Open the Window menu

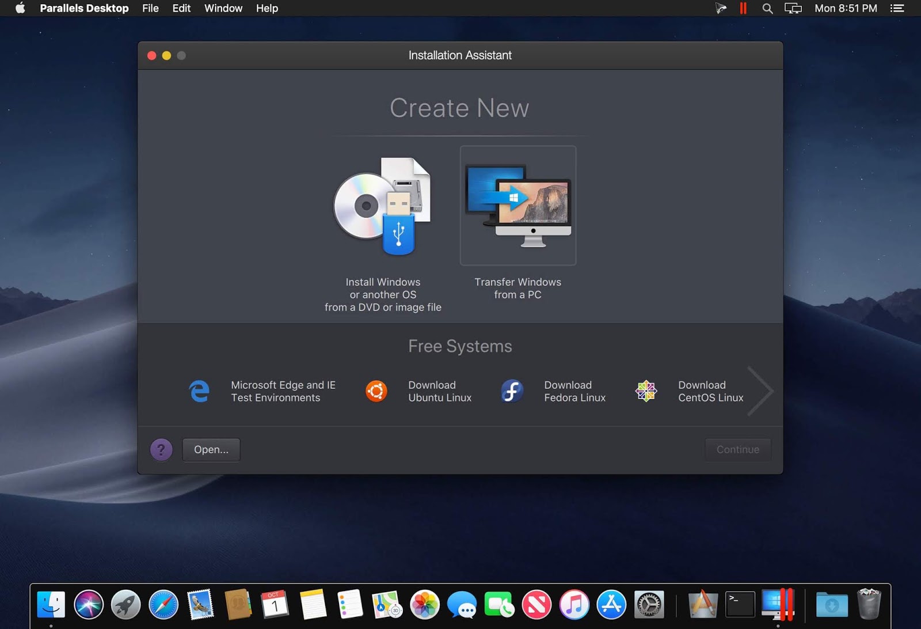tap(223, 8)
